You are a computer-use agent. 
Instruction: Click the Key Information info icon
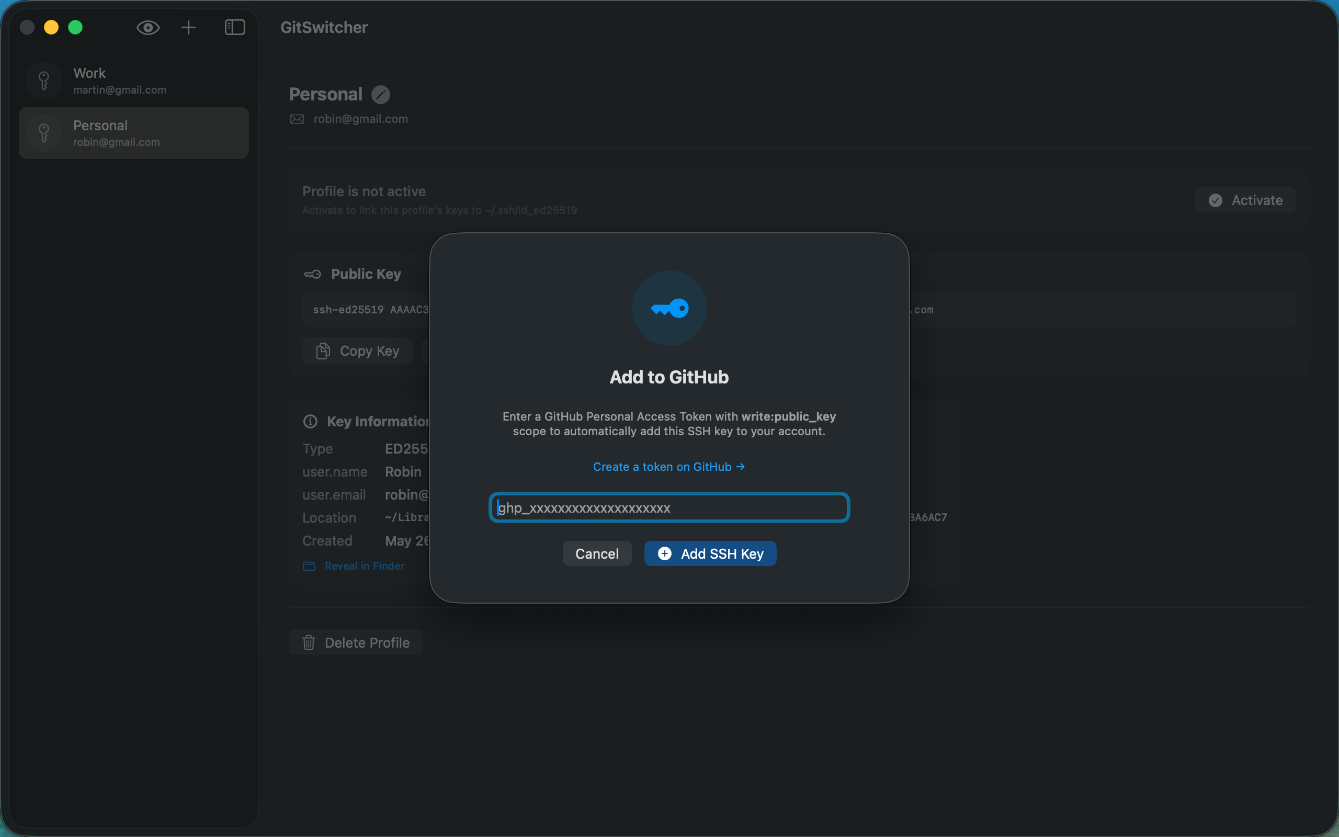click(310, 422)
